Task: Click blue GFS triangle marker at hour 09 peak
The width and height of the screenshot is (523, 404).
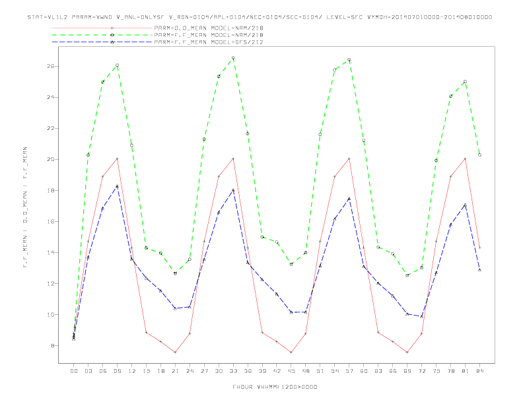Action: click(x=117, y=186)
